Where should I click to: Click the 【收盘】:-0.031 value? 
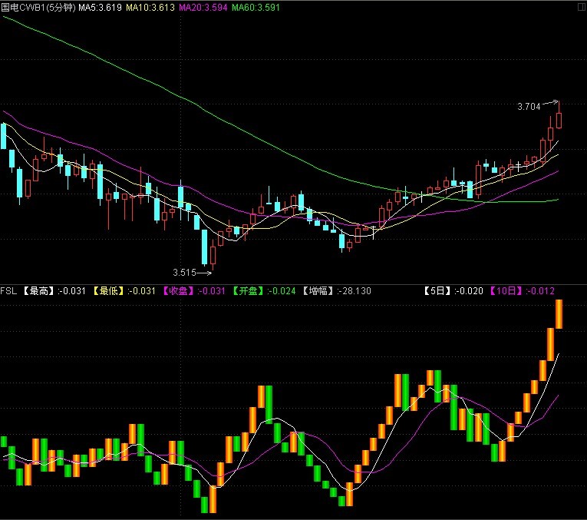click(x=194, y=291)
